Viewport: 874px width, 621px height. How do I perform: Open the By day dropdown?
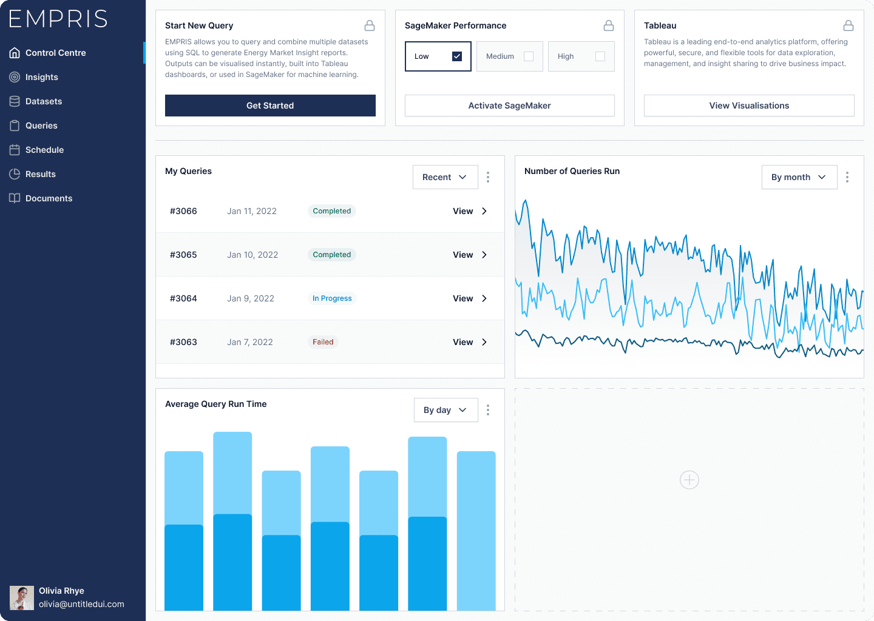pyautogui.click(x=446, y=410)
